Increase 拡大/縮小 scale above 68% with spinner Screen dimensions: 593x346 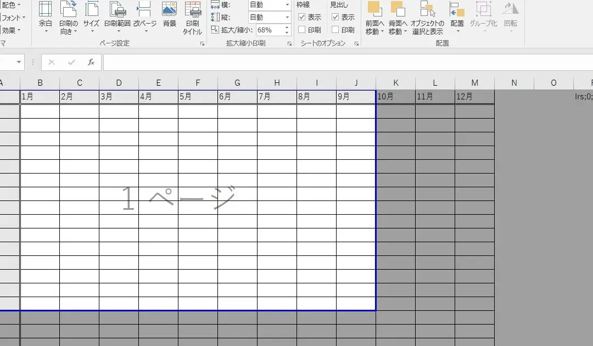pyautogui.click(x=287, y=27)
